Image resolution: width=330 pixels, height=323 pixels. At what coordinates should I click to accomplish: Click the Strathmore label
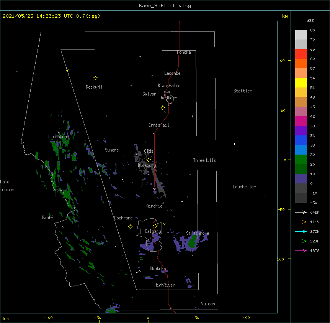click(198, 233)
